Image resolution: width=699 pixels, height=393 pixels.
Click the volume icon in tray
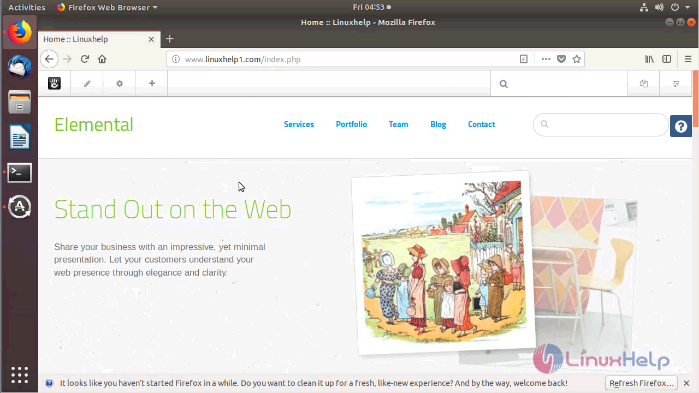pos(659,7)
